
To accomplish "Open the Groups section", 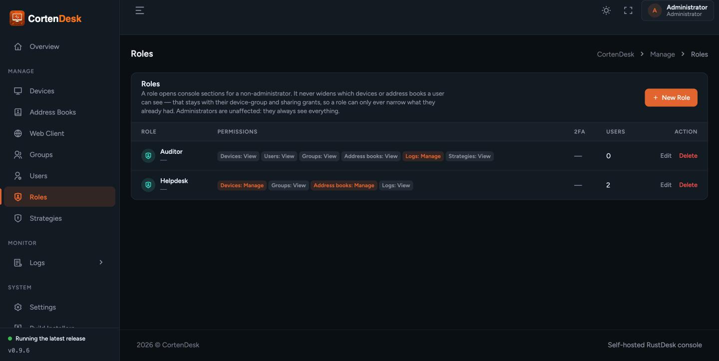I will click(60, 155).
